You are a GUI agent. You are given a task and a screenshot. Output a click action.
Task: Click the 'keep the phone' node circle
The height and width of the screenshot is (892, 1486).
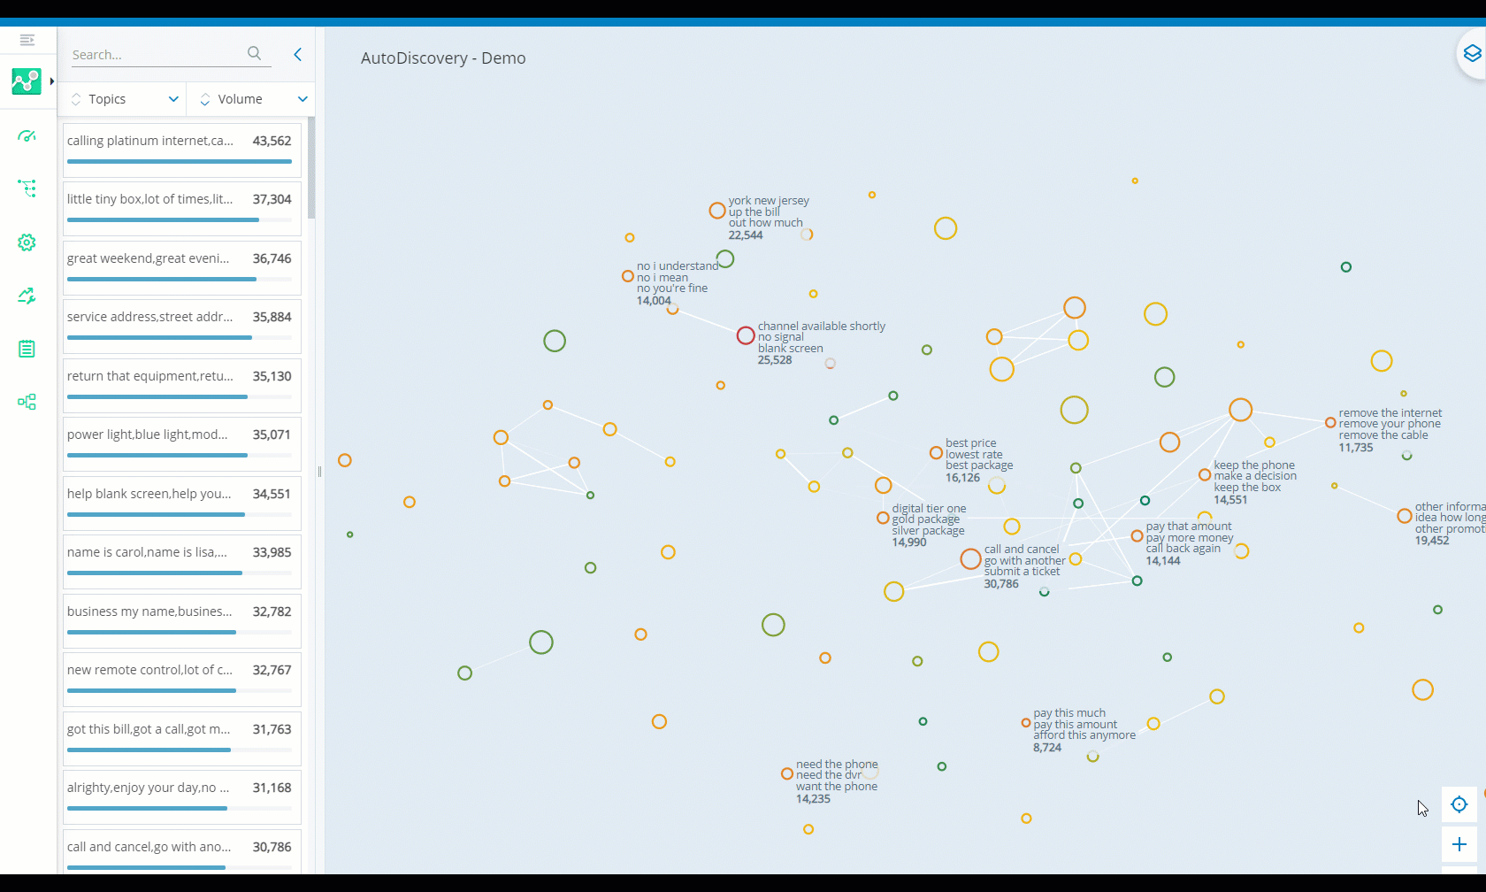coord(1205,475)
